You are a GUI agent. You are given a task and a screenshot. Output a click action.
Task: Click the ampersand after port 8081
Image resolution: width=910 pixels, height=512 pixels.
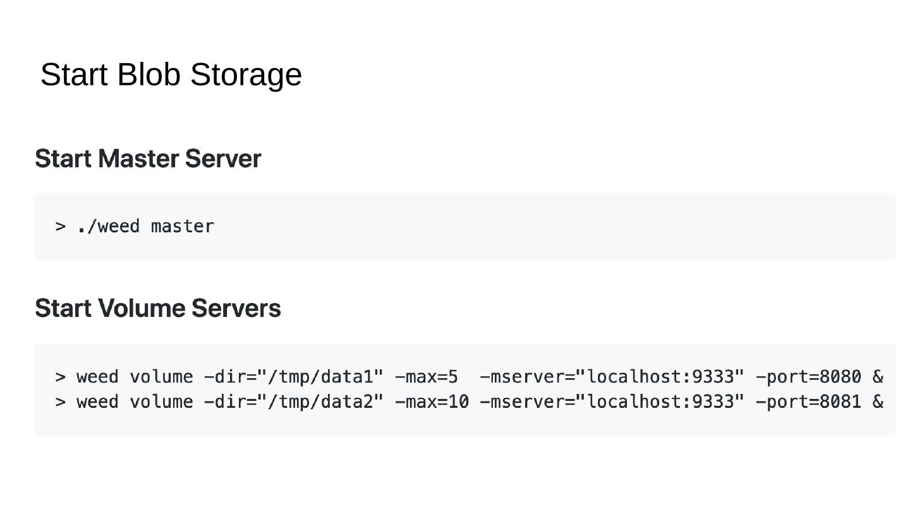878,402
